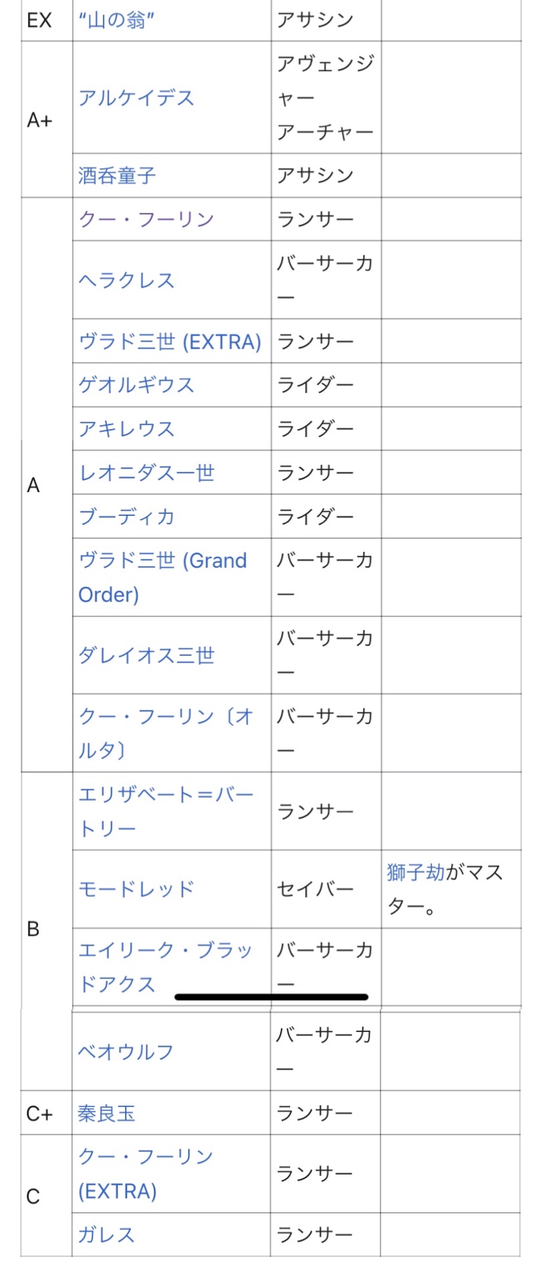Open the visited クー・フーリン Lancer link
This screenshot has height=1269, width=535.
tap(146, 219)
